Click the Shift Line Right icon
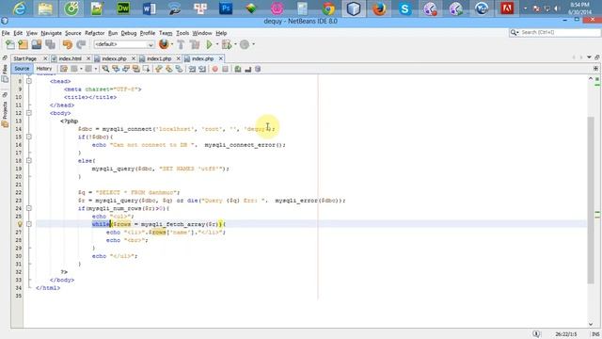 [x=202, y=69]
